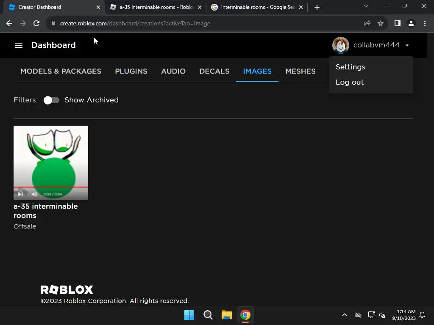Image resolution: width=434 pixels, height=325 pixels.
Task: Click the Offsale status text
Action: (25, 226)
